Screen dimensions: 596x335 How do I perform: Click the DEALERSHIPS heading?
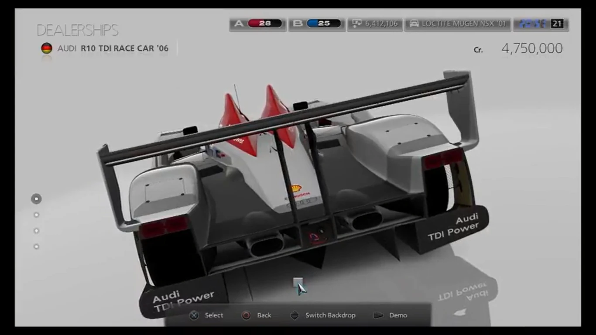tap(78, 30)
